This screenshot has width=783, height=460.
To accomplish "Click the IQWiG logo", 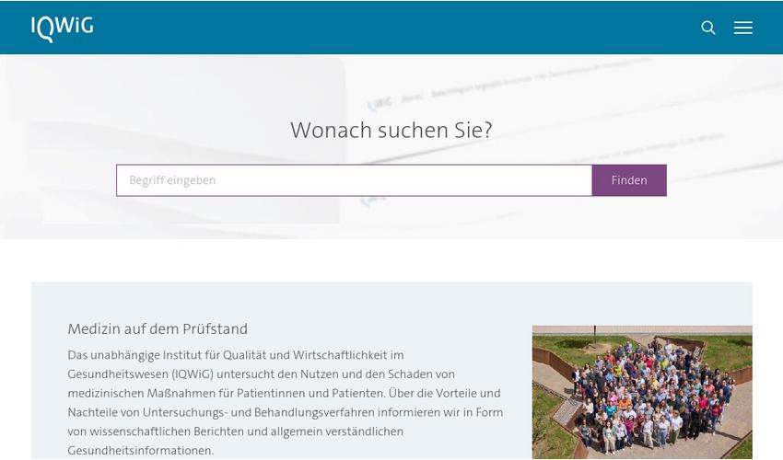I will (62, 29).
